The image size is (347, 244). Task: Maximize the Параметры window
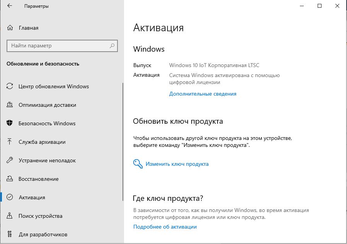click(320, 6)
